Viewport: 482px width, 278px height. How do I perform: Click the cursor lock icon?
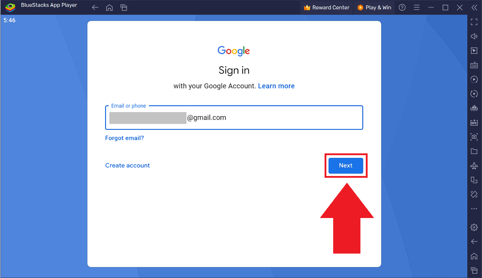(474, 51)
